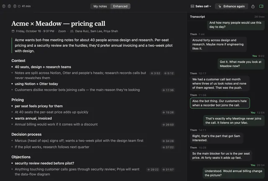Jump to the 31:57 timestamp chip
This screenshot has height=181, width=268.
(168, 170)
